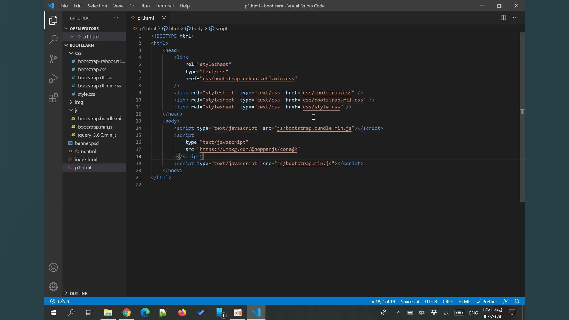
Task: Open the Run and Debug view
Action: 53,79
